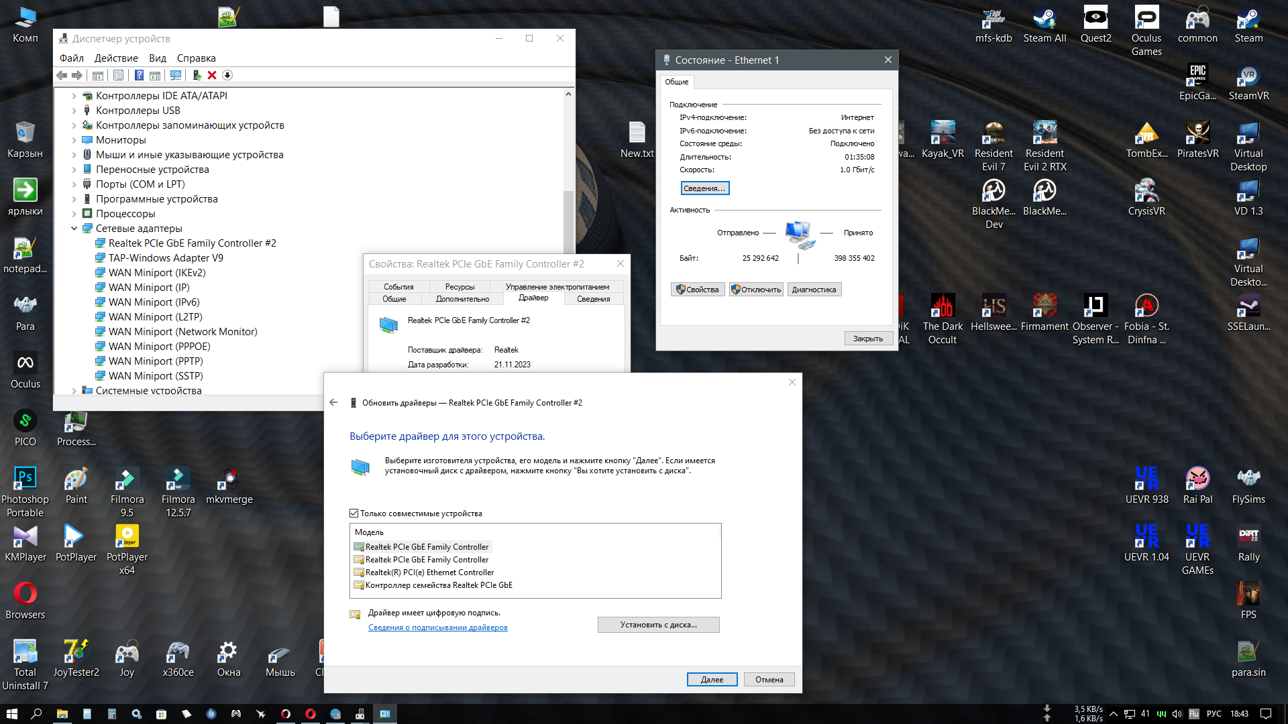This screenshot has width=1288, height=724.
Task: Click the scan for hardware changes icon
Action: click(x=176, y=75)
